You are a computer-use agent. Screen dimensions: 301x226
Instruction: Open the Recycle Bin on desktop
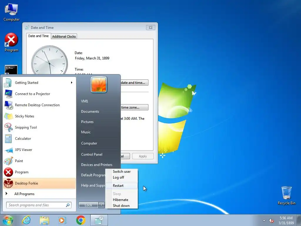[x=286, y=195]
